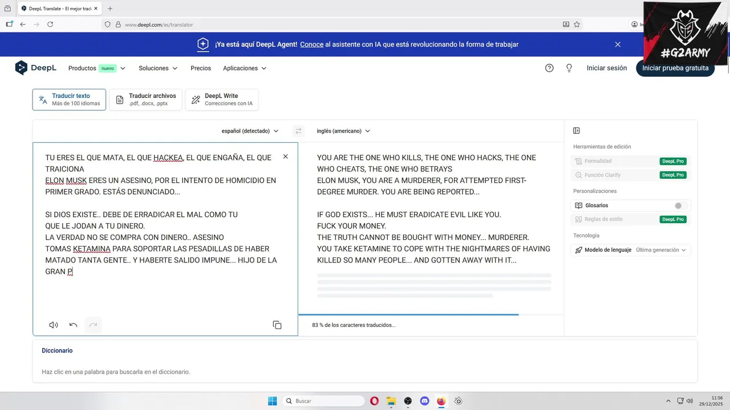The image size is (730, 410).
Task: Click the Diccionario heading
Action: click(57, 351)
